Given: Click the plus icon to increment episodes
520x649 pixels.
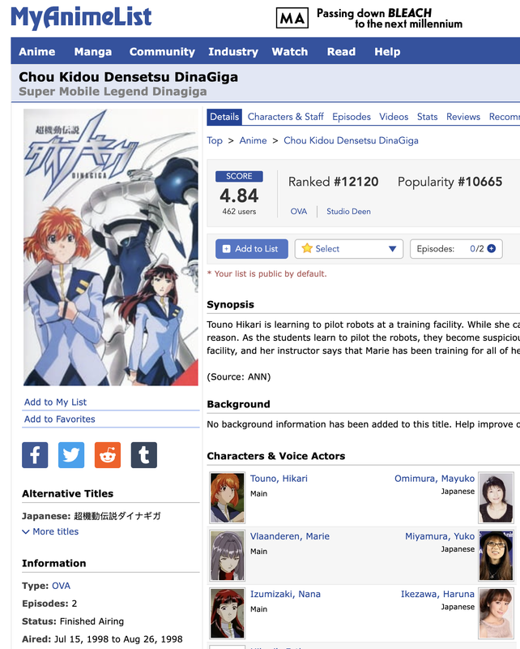Looking at the screenshot, I should click(x=492, y=249).
